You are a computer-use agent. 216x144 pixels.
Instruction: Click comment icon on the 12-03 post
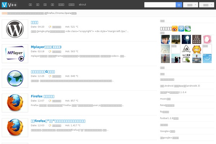click(x=50, y=126)
